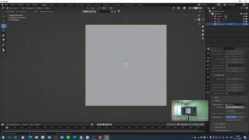The height and width of the screenshot is (140, 249).
Task: Select the 3D Cursor tool
Action: tap(4, 21)
